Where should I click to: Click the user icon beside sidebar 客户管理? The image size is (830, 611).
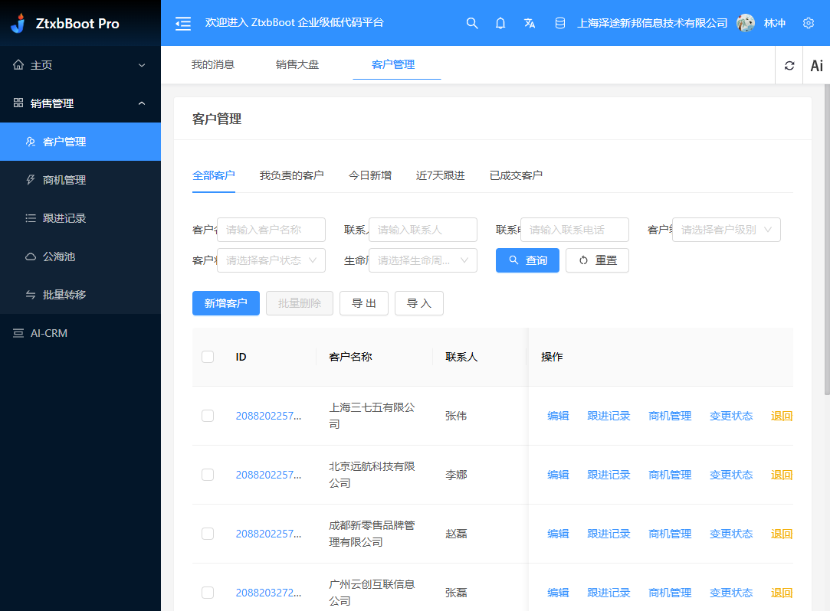(x=31, y=142)
